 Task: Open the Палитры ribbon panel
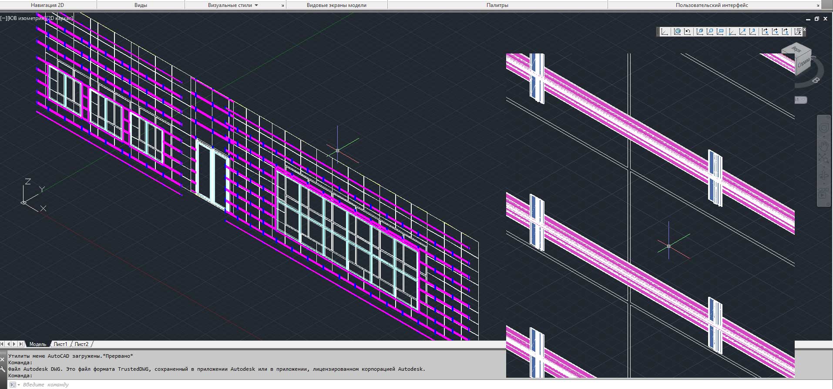(x=497, y=5)
